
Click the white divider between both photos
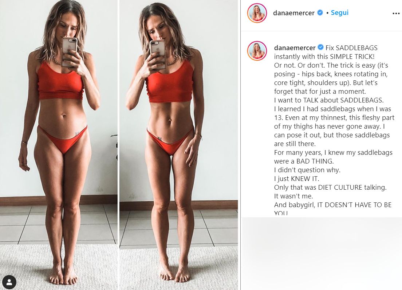pos(118,145)
